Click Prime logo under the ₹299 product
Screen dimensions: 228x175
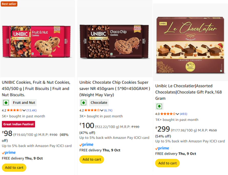pyautogui.click(x=162, y=148)
